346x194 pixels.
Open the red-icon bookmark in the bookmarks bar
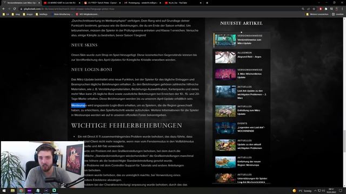[x=87, y=14]
